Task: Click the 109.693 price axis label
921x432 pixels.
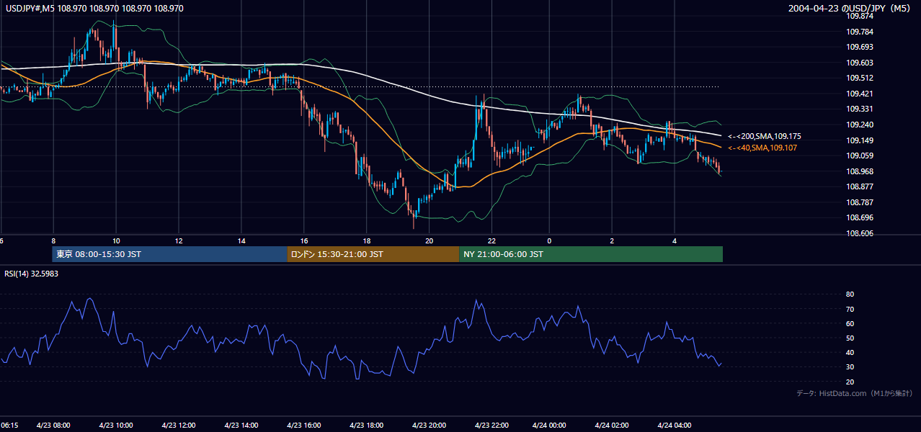Action: click(x=859, y=47)
